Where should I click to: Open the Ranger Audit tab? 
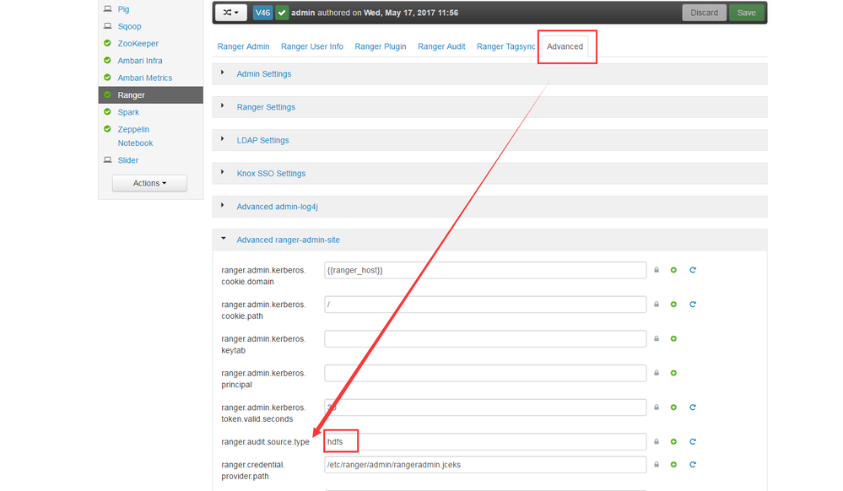[441, 46]
